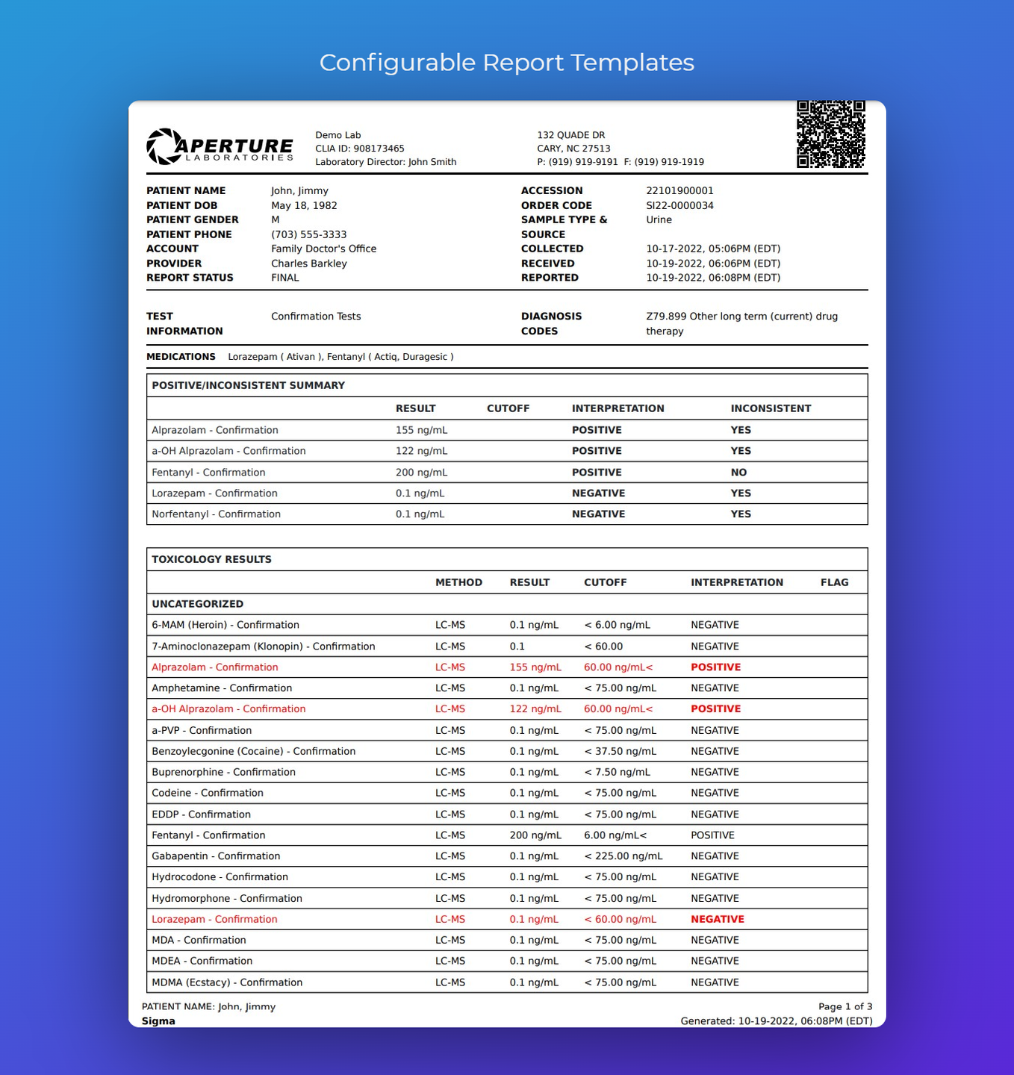Screen dimensions: 1014x1075
Task: Click the patient name value John, Jimmy
Action: pos(299,191)
